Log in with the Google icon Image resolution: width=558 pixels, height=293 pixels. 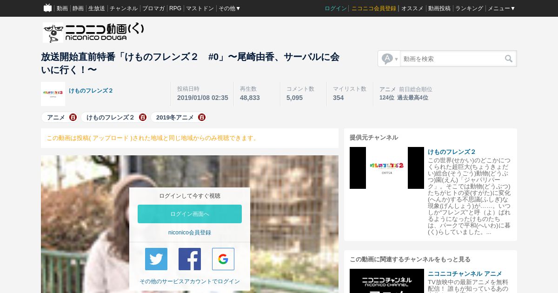pyautogui.click(x=223, y=259)
